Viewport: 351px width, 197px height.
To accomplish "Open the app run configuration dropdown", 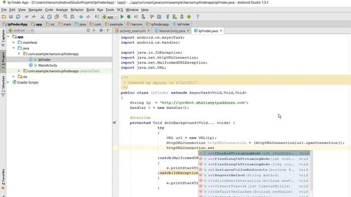I will (x=110, y=17).
